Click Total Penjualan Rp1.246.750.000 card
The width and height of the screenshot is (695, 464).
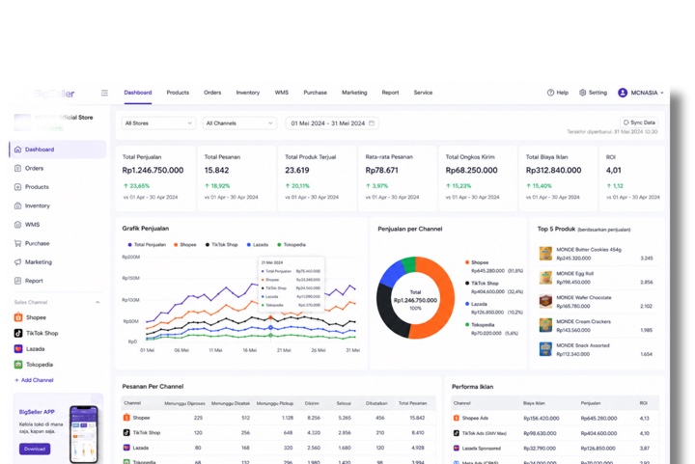[155, 178]
